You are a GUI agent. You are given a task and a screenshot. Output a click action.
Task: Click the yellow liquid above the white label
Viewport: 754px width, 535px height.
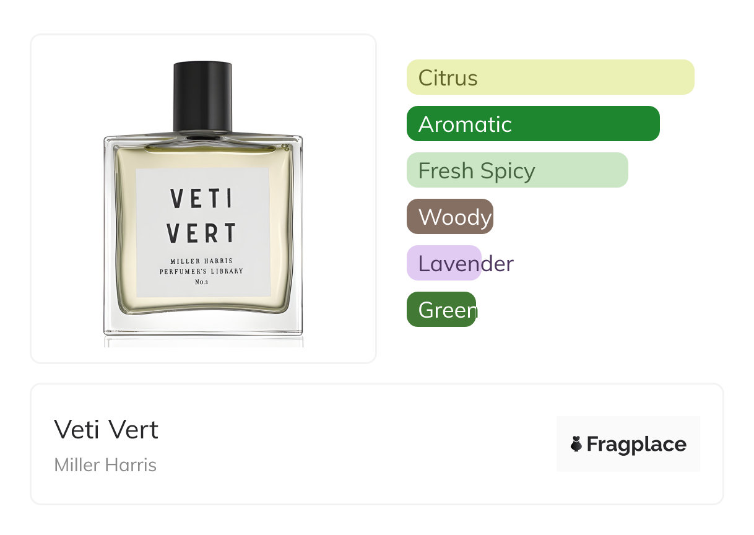click(x=202, y=158)
